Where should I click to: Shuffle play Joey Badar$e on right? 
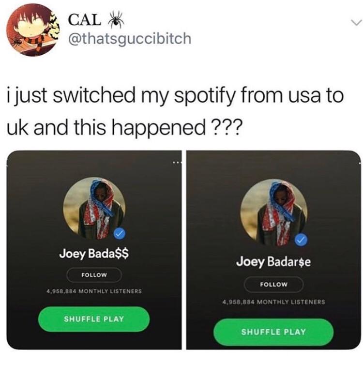(273, 332)
